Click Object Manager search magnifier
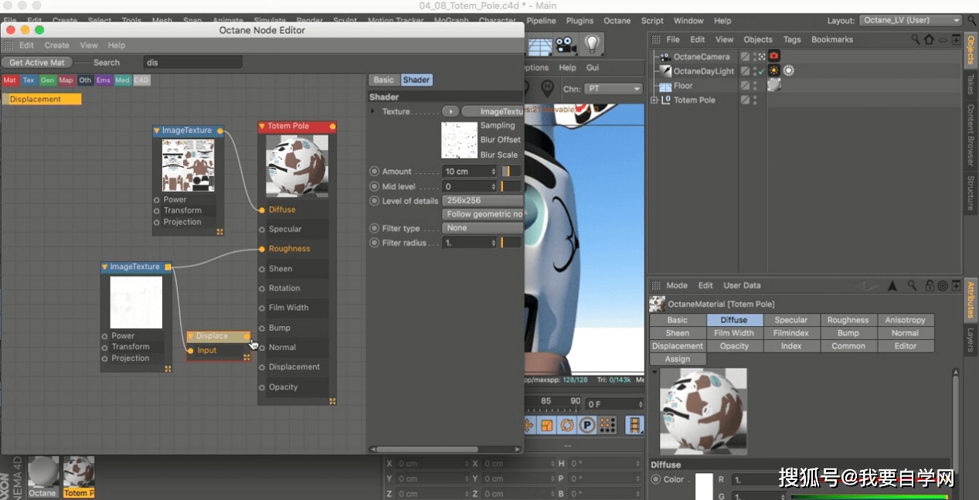979x500 pixels. point(916,39)
